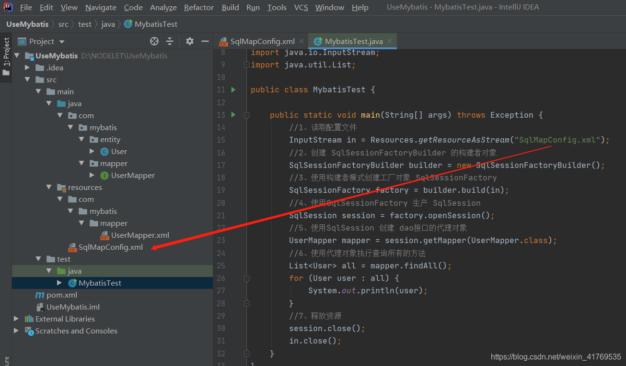Image resolution: width=626 pixels, height=366 pixels.
Task: Click the import fold marker on line 9
Action: point(246,65)
